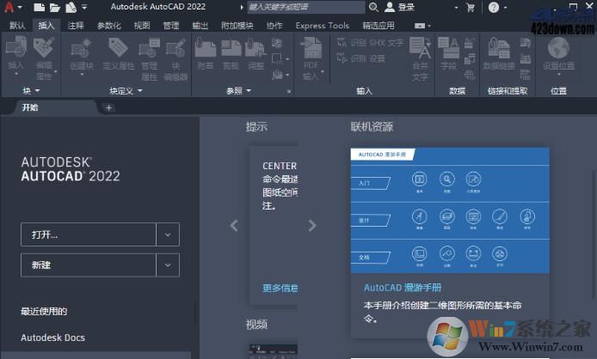597x359 pixels.
Task: Switch to the 附加模块 ribbon tab
Action: pyautogui.click(x=237, y=26)
